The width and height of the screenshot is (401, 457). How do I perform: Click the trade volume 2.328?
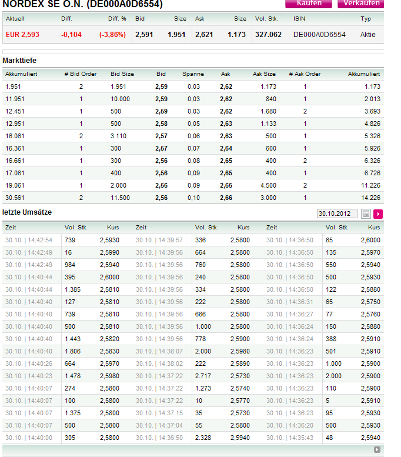(203, 438)
